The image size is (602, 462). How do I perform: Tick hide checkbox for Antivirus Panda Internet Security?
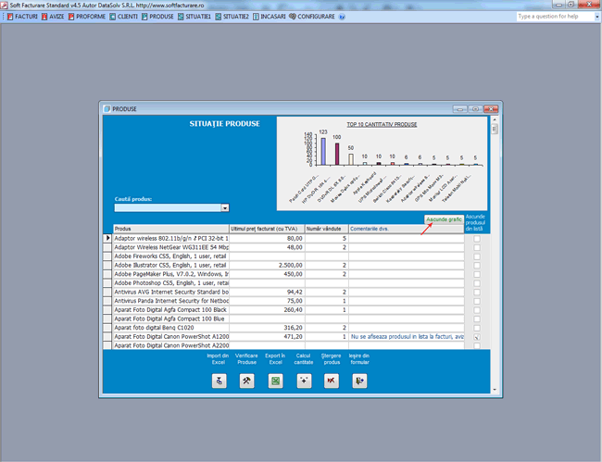pos(477,301)
